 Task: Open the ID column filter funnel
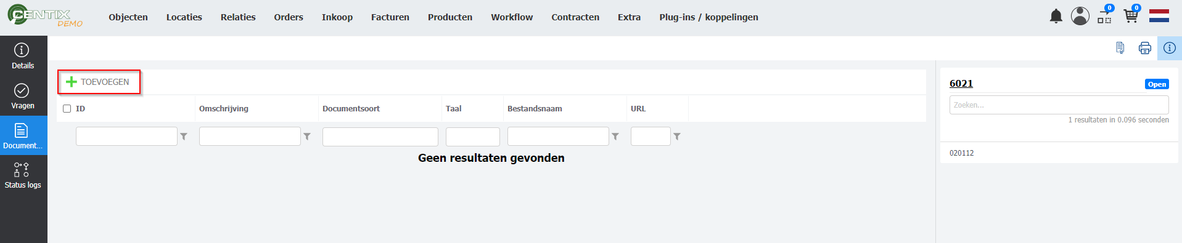click(x=184, y=137)
